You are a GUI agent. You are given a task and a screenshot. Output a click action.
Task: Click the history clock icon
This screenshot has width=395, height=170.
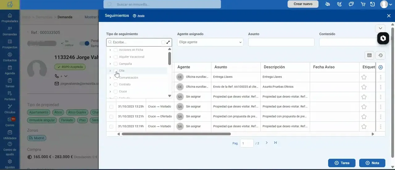click(380, 55)
